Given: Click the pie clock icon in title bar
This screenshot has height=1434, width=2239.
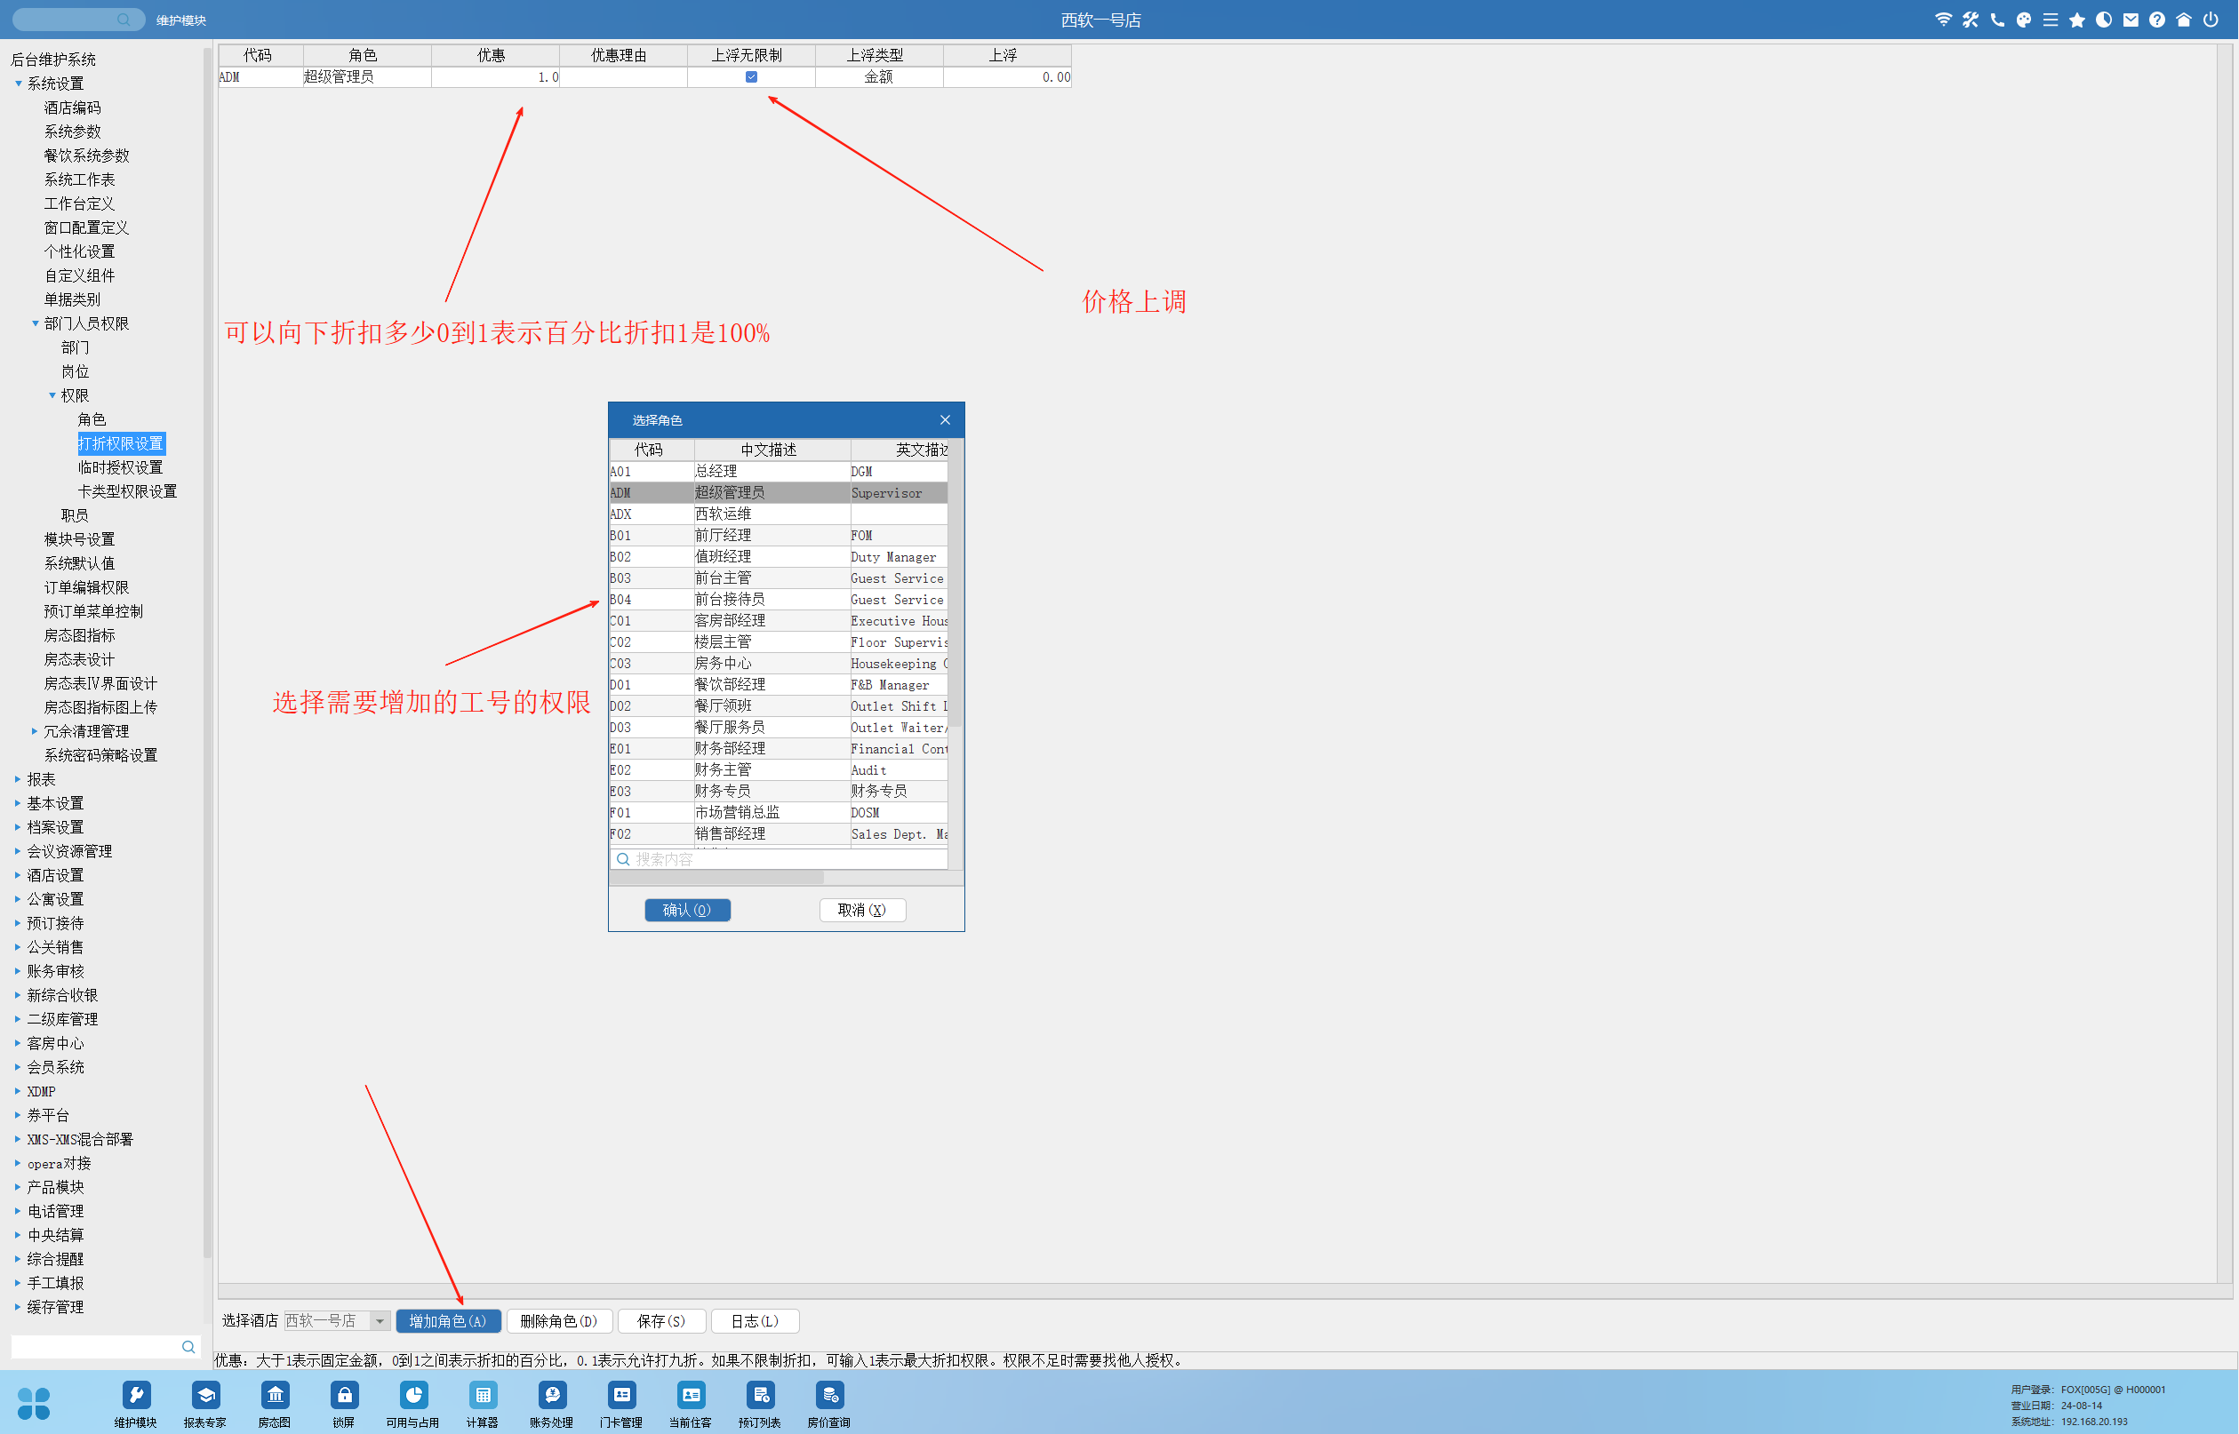Looking at the screenshot, I should click(2104, 20).
